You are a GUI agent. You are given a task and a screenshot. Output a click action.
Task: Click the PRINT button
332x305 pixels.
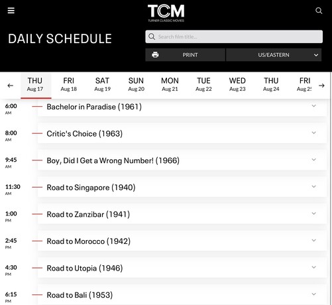point(186,55)
